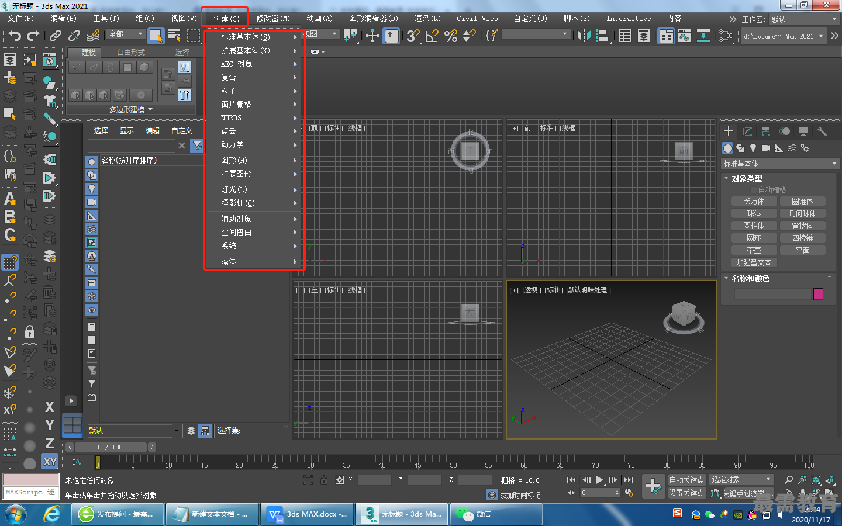The image size is (842, 526).
Task: Toggle XY axis constraint button
Action: point(50,462)
